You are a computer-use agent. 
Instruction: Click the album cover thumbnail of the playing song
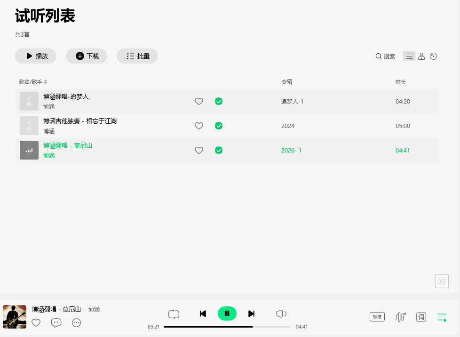[x=14, y=316]
